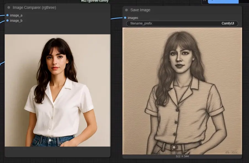Click the woman's photo in Image Comparer
Image resolution: width=249 pixels, height=163 pixels.
[x=57, y=90]
